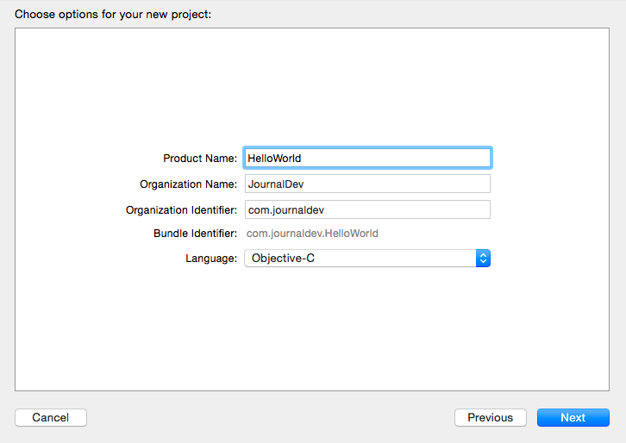
Task: Click the Objective-C selected language value
Action: click(283, 259)
